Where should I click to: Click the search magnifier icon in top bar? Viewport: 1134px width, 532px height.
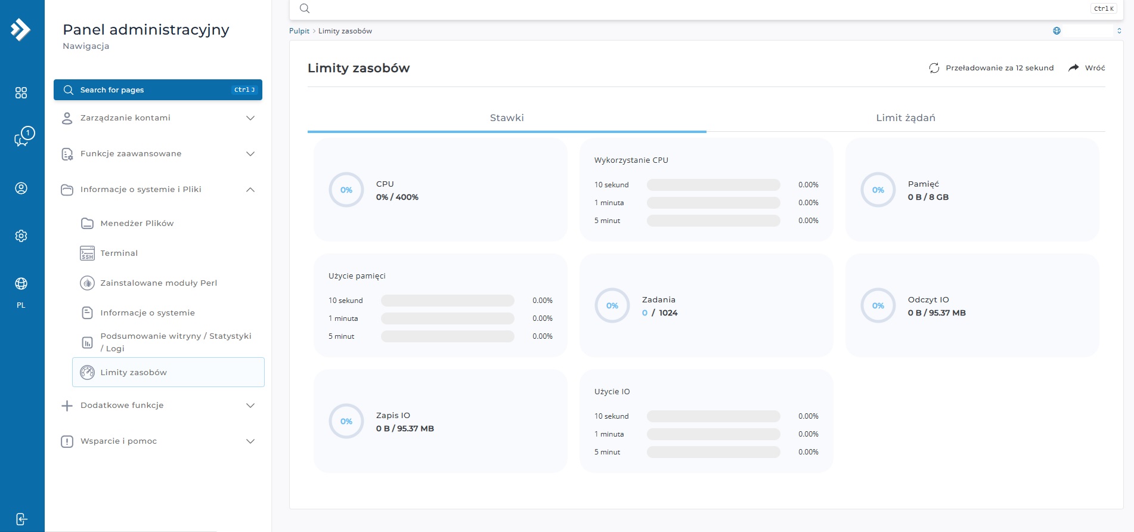pos(305,8)
